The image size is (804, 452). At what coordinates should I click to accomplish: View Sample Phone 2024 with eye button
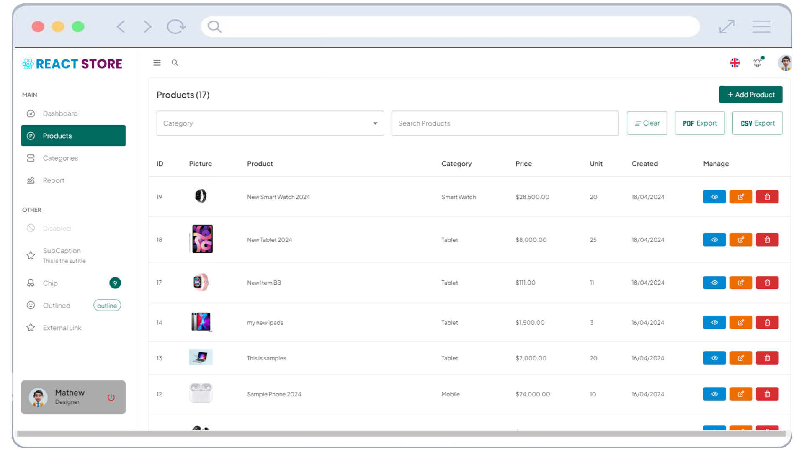point(714,394)
